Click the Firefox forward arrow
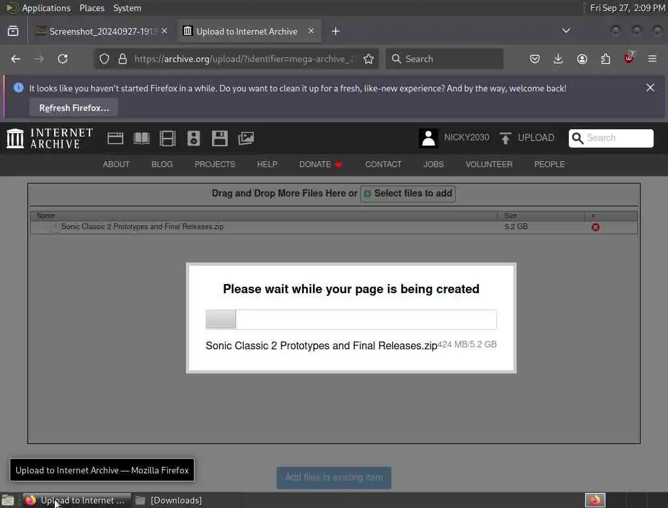Image resolution: width=668 pixels, height=508 pixels. (x=39, y=59)
